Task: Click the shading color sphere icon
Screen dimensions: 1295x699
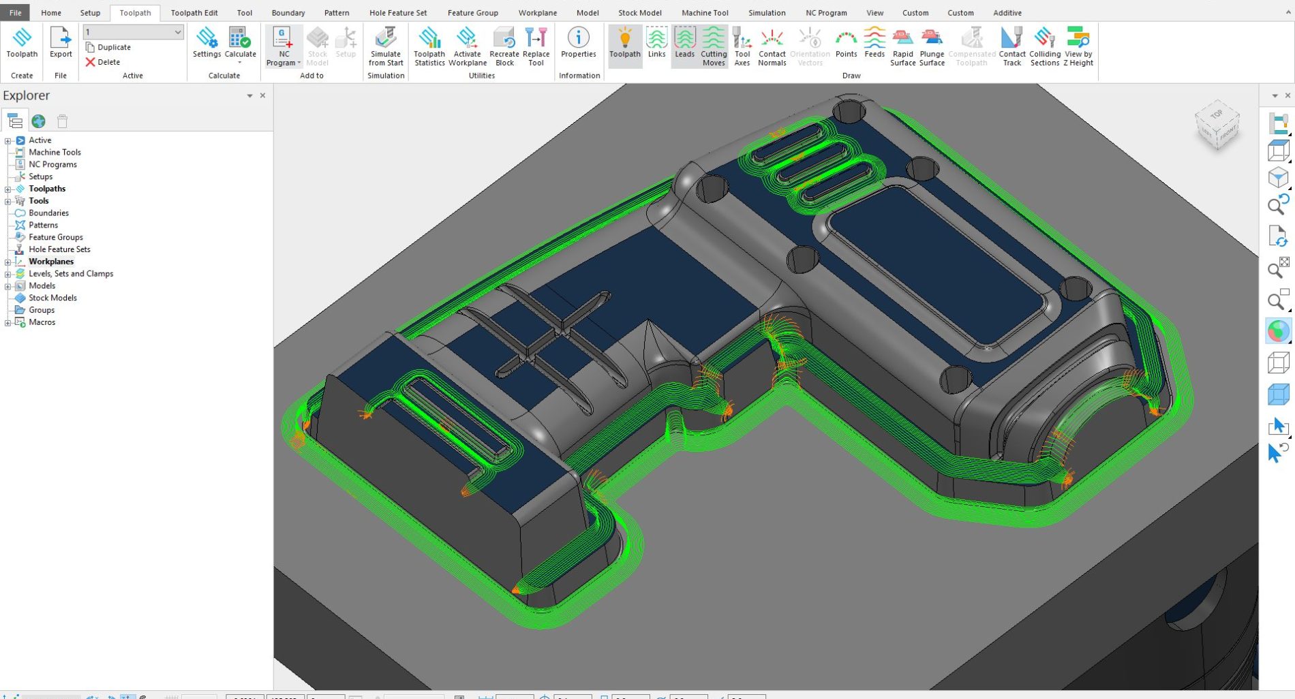Action: click(x=1278, y=331)
